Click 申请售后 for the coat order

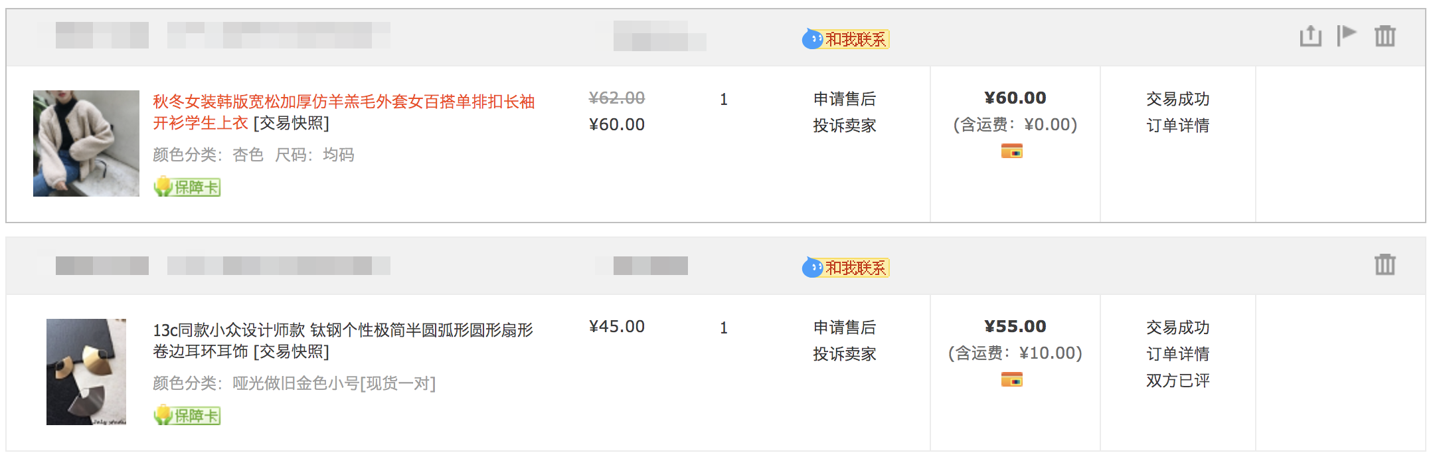(844, 99)
